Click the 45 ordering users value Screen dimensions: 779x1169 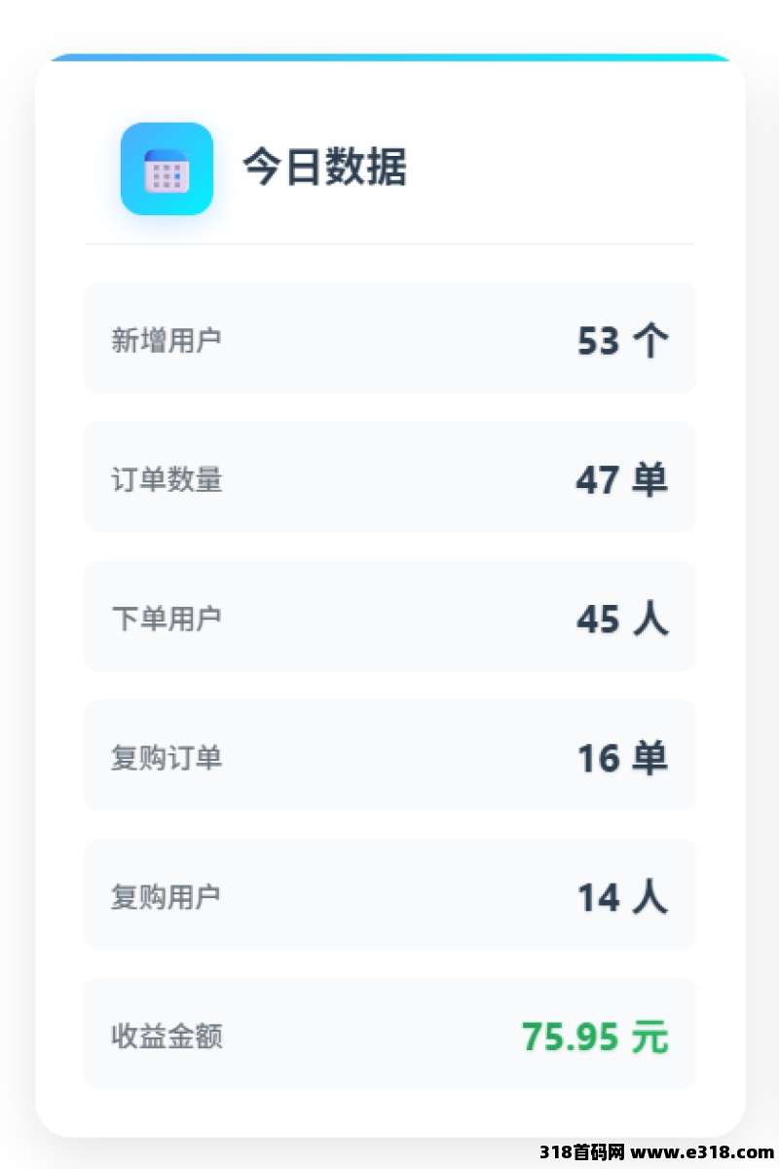(598, 619)
